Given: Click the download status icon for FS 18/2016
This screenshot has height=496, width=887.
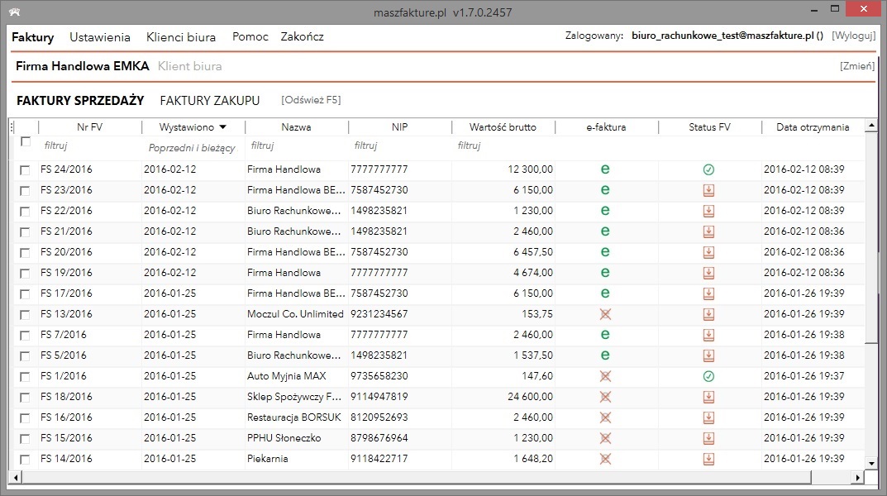Looking at the screenshot, I should [708, 397].
